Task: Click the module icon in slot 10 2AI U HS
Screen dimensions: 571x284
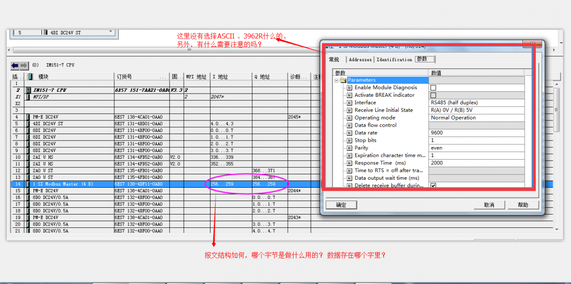Action: click(x=28, y=157)
